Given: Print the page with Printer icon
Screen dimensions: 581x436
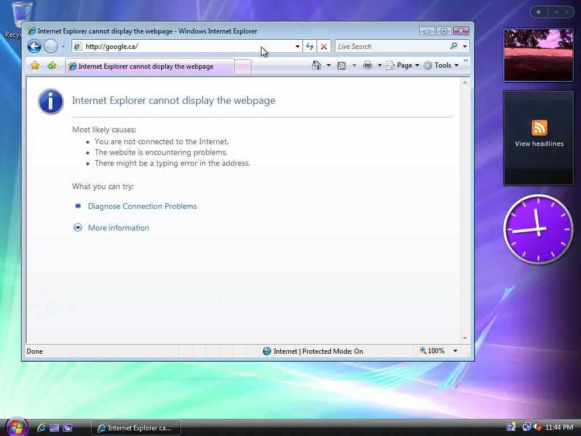Looking at the screenshot, I should (368, 66).
